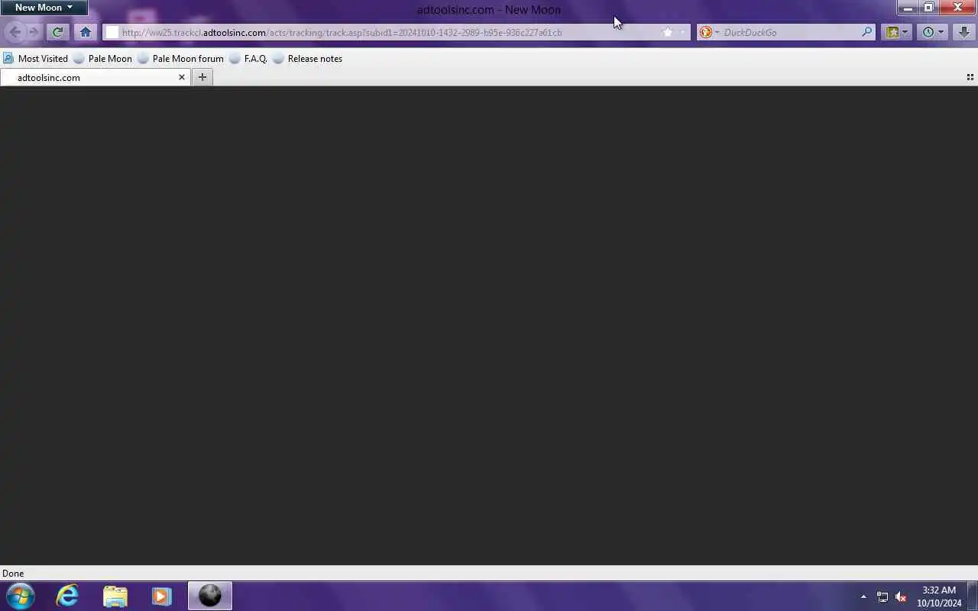Open Windows Explorer folder from taskbar

(115, 596)
